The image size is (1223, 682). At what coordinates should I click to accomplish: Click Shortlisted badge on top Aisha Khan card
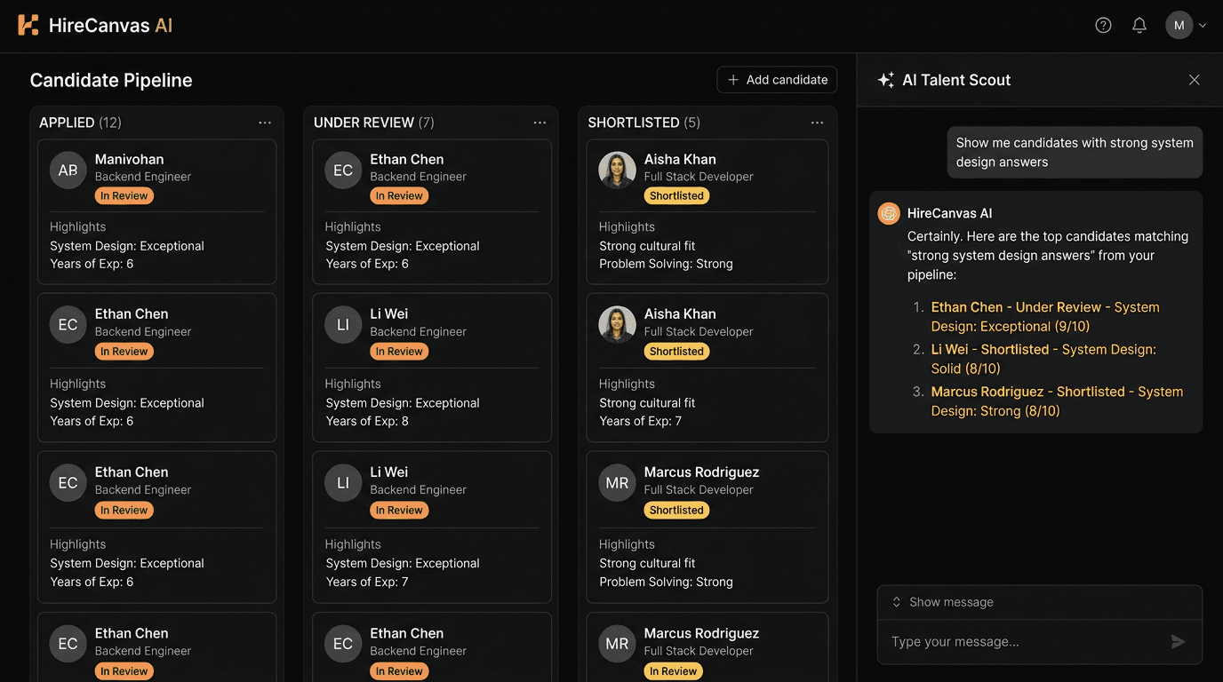[676, 196]
